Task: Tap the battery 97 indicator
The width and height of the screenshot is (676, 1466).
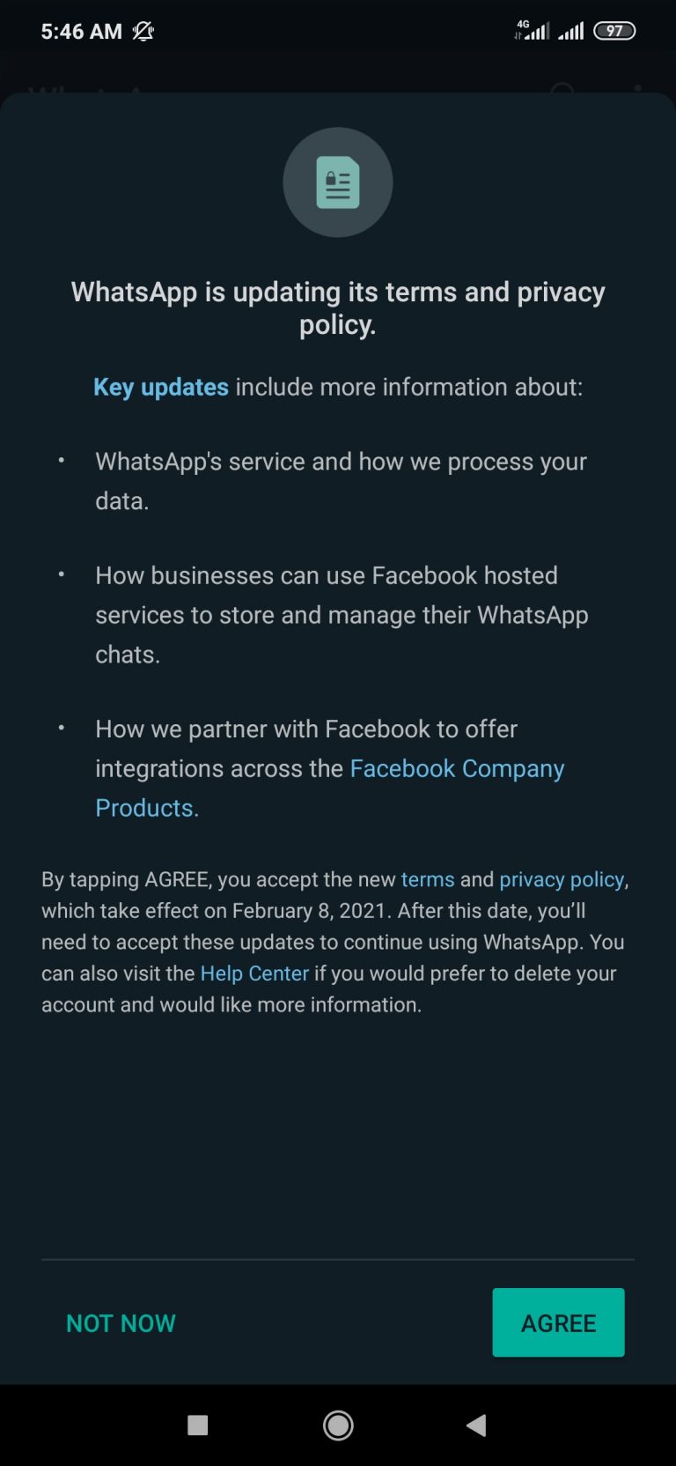Action: [x=614, y=31]
